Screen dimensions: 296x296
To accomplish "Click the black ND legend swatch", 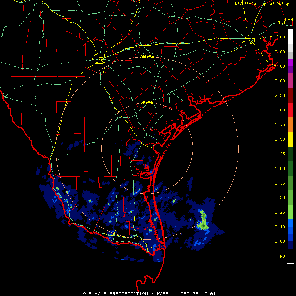I will (x=290, y=256).
